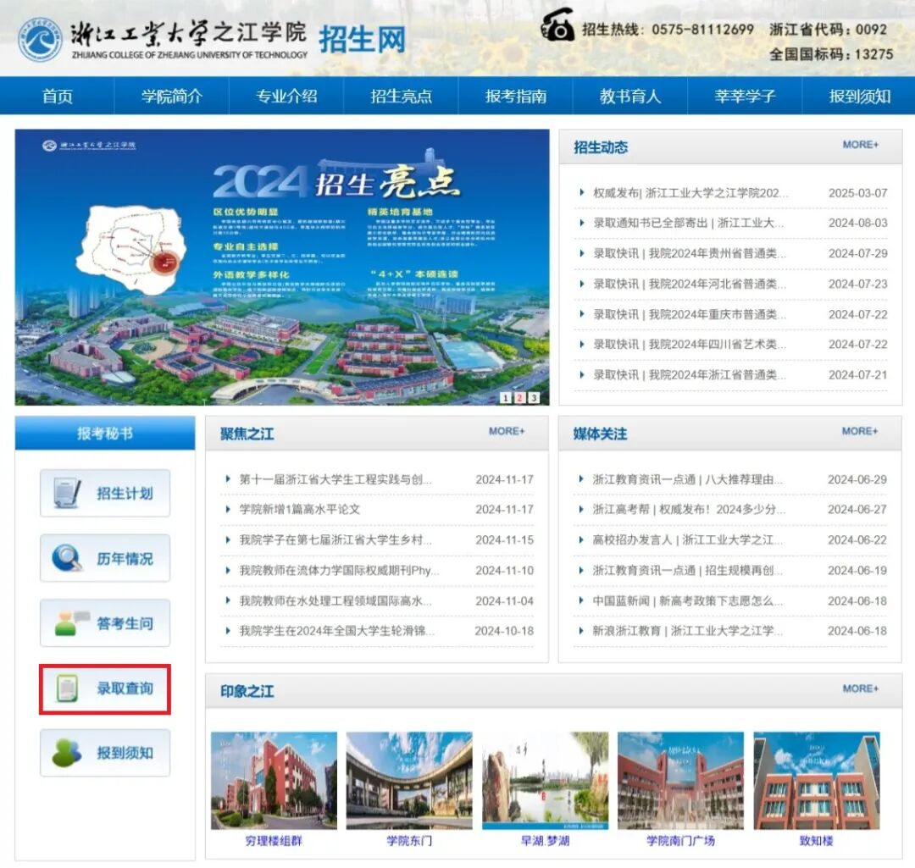This screenshot has height=868, width=915.
Task: Open 报考指南 navigation item
Action: click(x=515, y=96)
